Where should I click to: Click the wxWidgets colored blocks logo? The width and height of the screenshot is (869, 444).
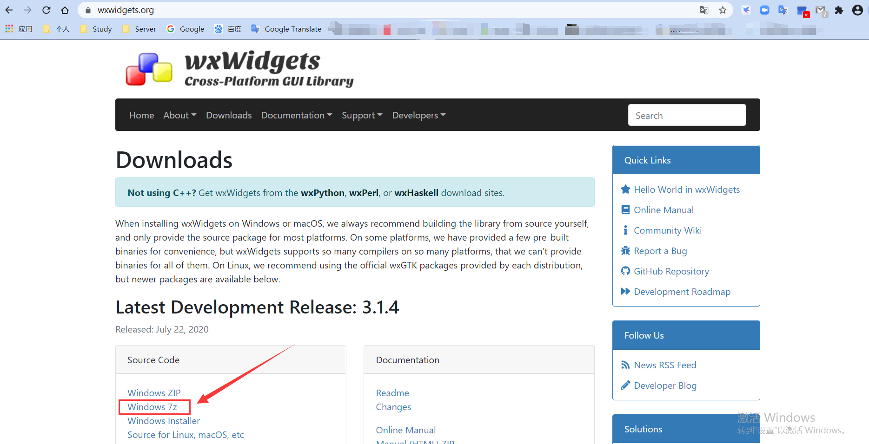(x=149, y=69)
